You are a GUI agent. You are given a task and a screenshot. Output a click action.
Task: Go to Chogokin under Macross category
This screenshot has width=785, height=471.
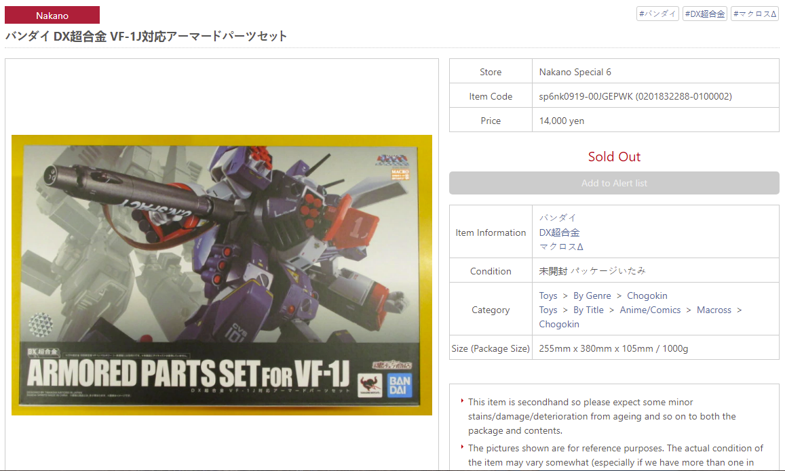point(558,324)
